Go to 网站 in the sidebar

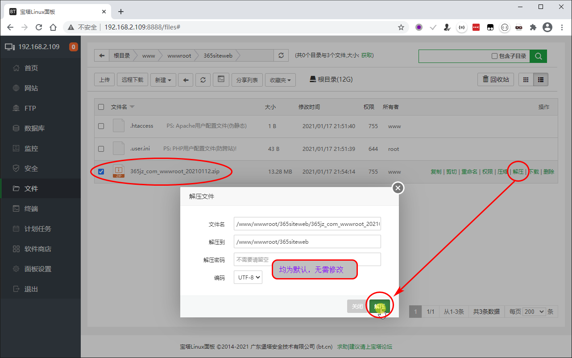(31, 88)
